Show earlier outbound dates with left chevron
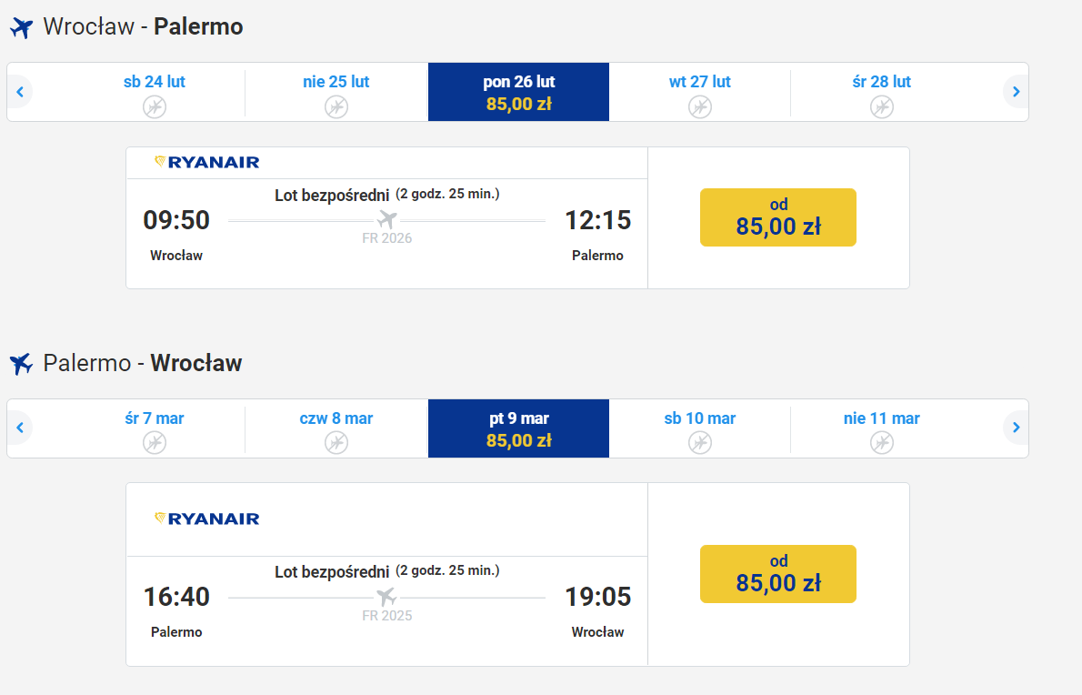The image size is (1082, 695). tap(20, 92)
